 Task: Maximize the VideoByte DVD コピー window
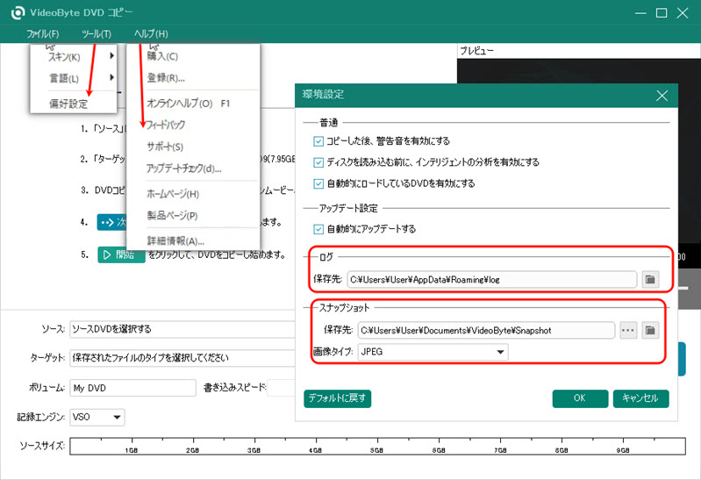coord(661,13)
